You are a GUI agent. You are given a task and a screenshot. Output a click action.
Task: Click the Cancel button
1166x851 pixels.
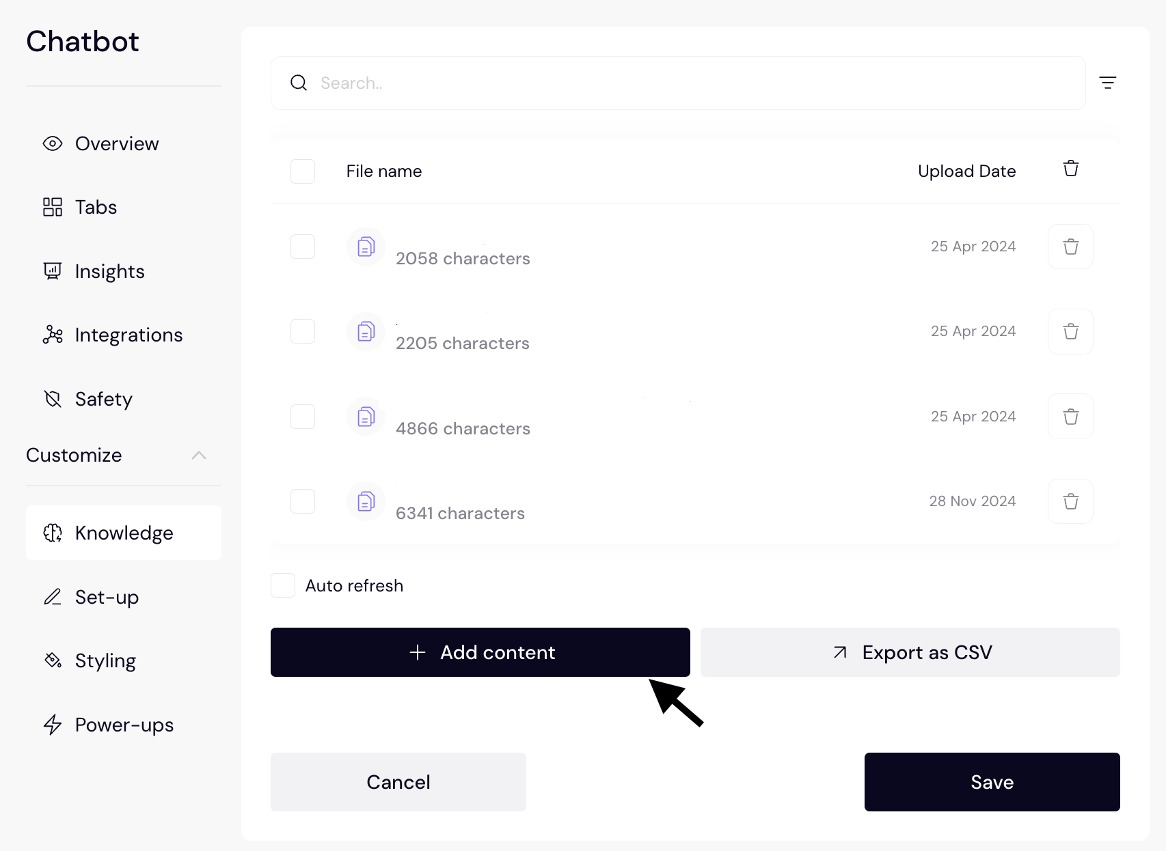pos(398,782)
